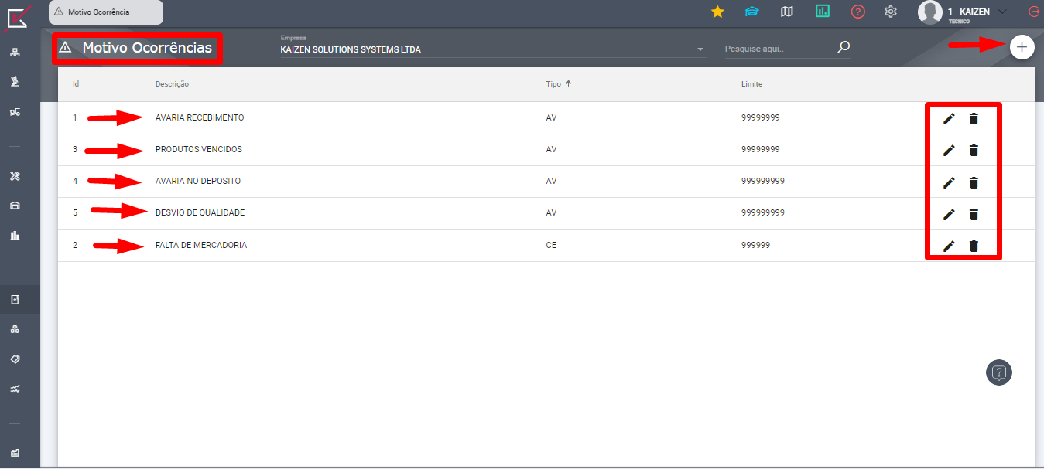
Task: Click the yellow favorites star icon
Action: (x=717, y=12)
